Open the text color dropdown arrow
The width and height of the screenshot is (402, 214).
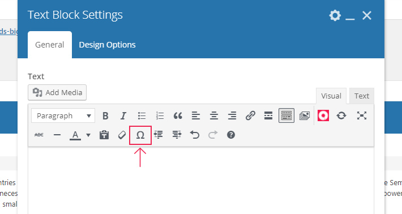point(88,135)
